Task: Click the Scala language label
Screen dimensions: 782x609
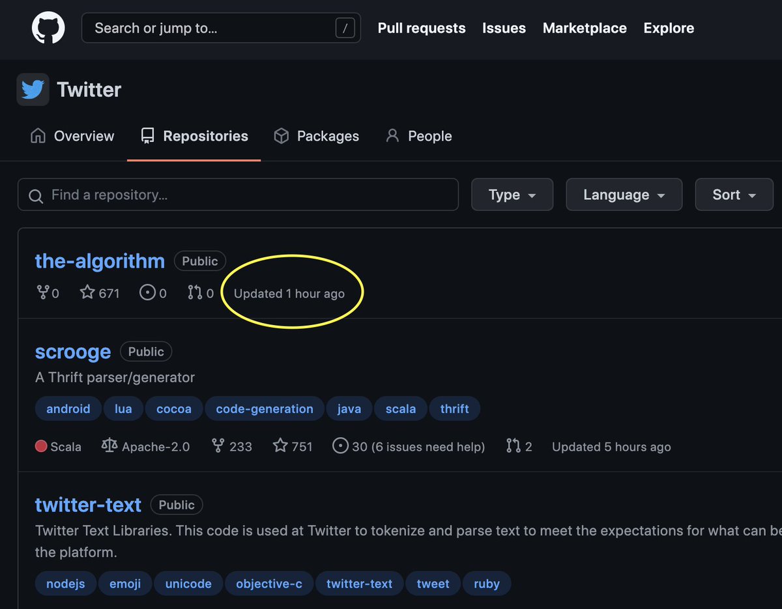Action: point(66,447)
